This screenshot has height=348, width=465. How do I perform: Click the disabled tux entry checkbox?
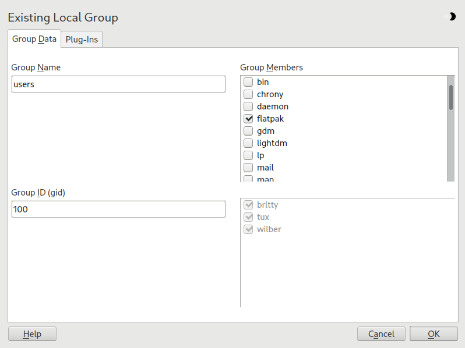[x=248, y=217]
